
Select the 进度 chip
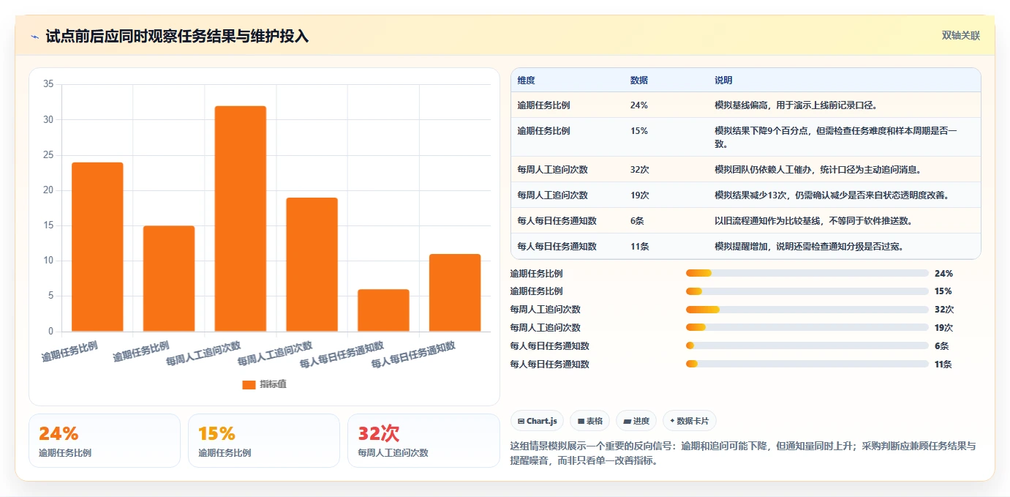tap(636, 421)
